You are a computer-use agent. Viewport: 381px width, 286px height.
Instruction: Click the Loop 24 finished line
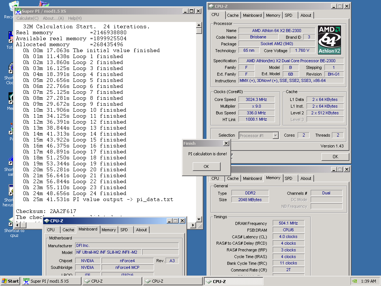(x=75, y=193)
